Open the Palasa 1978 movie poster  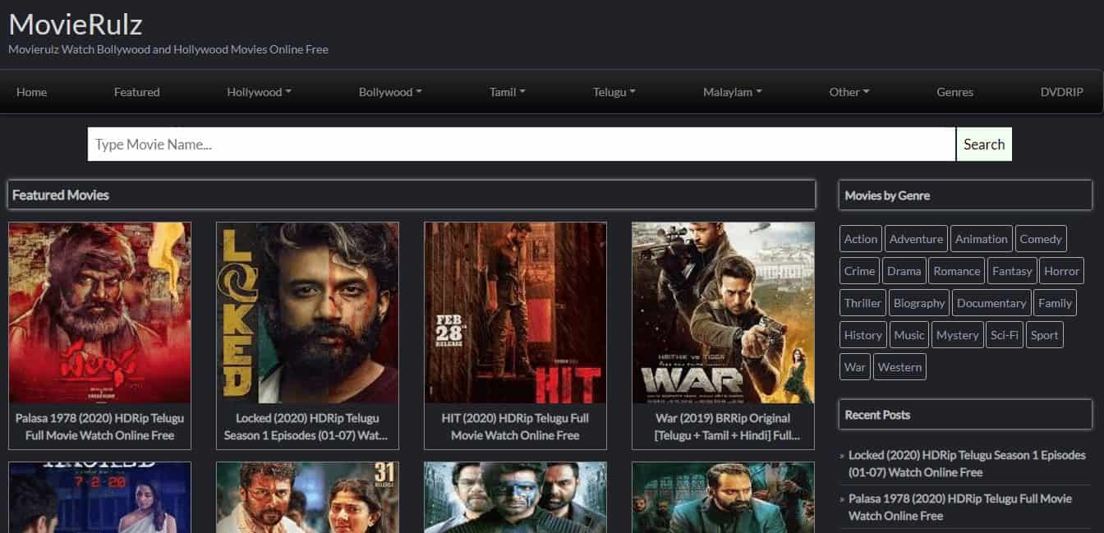pos(99,313)
